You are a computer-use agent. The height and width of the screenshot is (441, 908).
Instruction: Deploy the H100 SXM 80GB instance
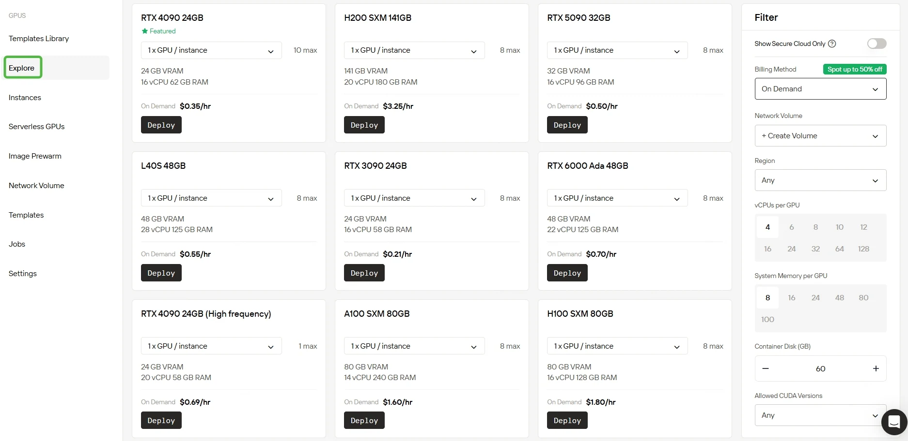click(567, 420)
